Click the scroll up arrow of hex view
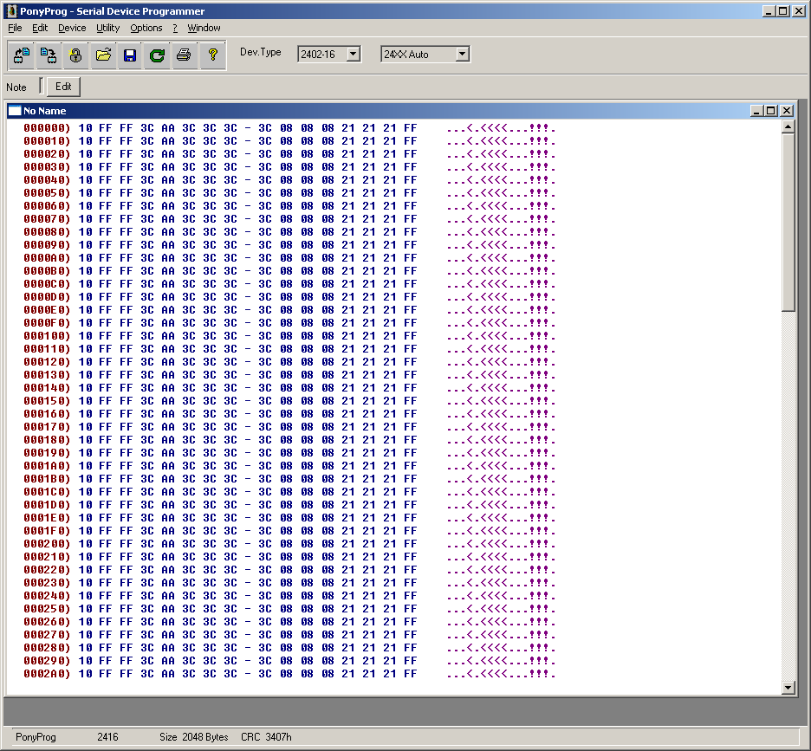The image size is (811, 751). (x=788, y=127)
